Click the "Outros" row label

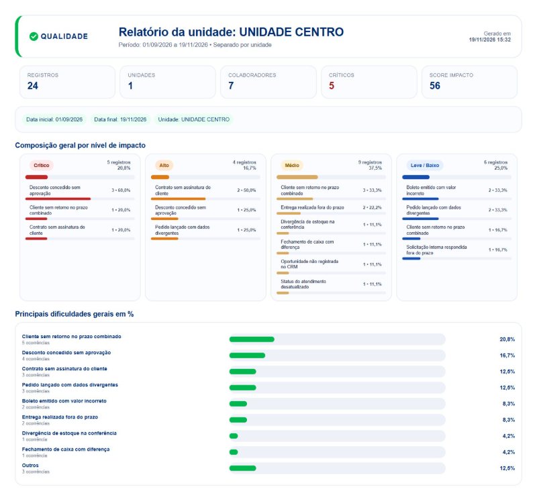coord(30,465)
